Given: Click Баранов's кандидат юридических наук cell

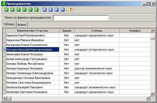Looking at the screenshot, I should point(97,35).
